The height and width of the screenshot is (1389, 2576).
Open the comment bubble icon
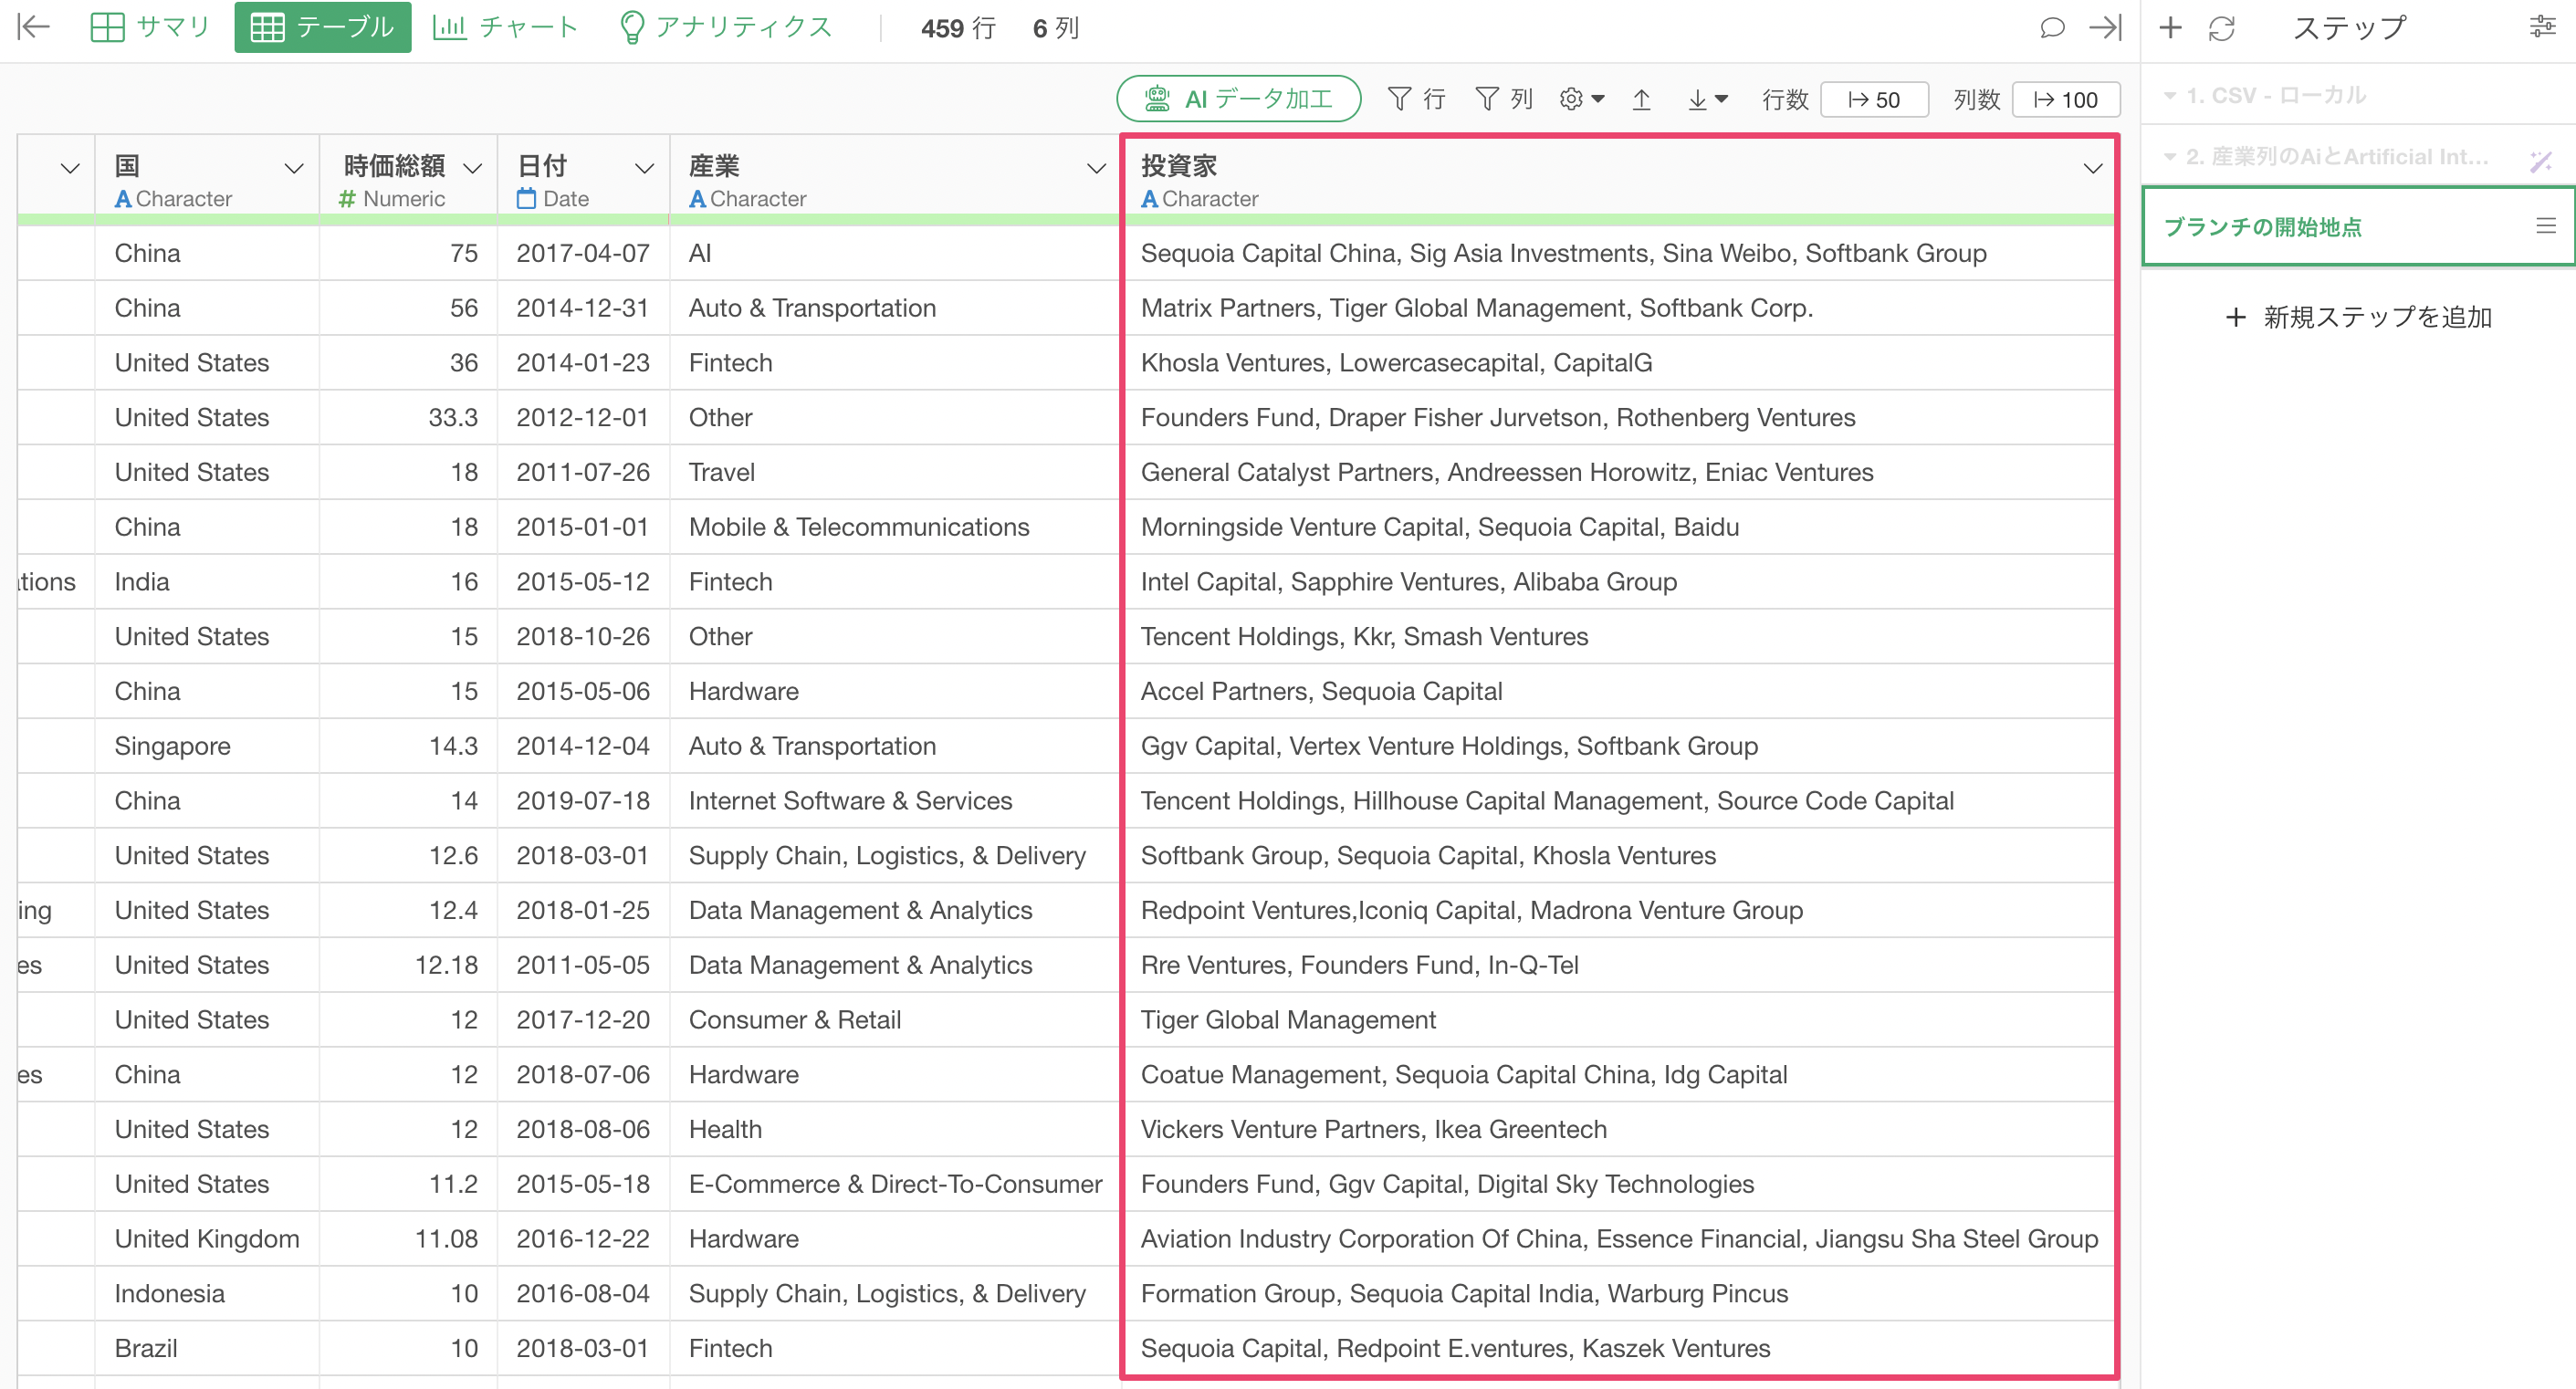point(2051,27)
